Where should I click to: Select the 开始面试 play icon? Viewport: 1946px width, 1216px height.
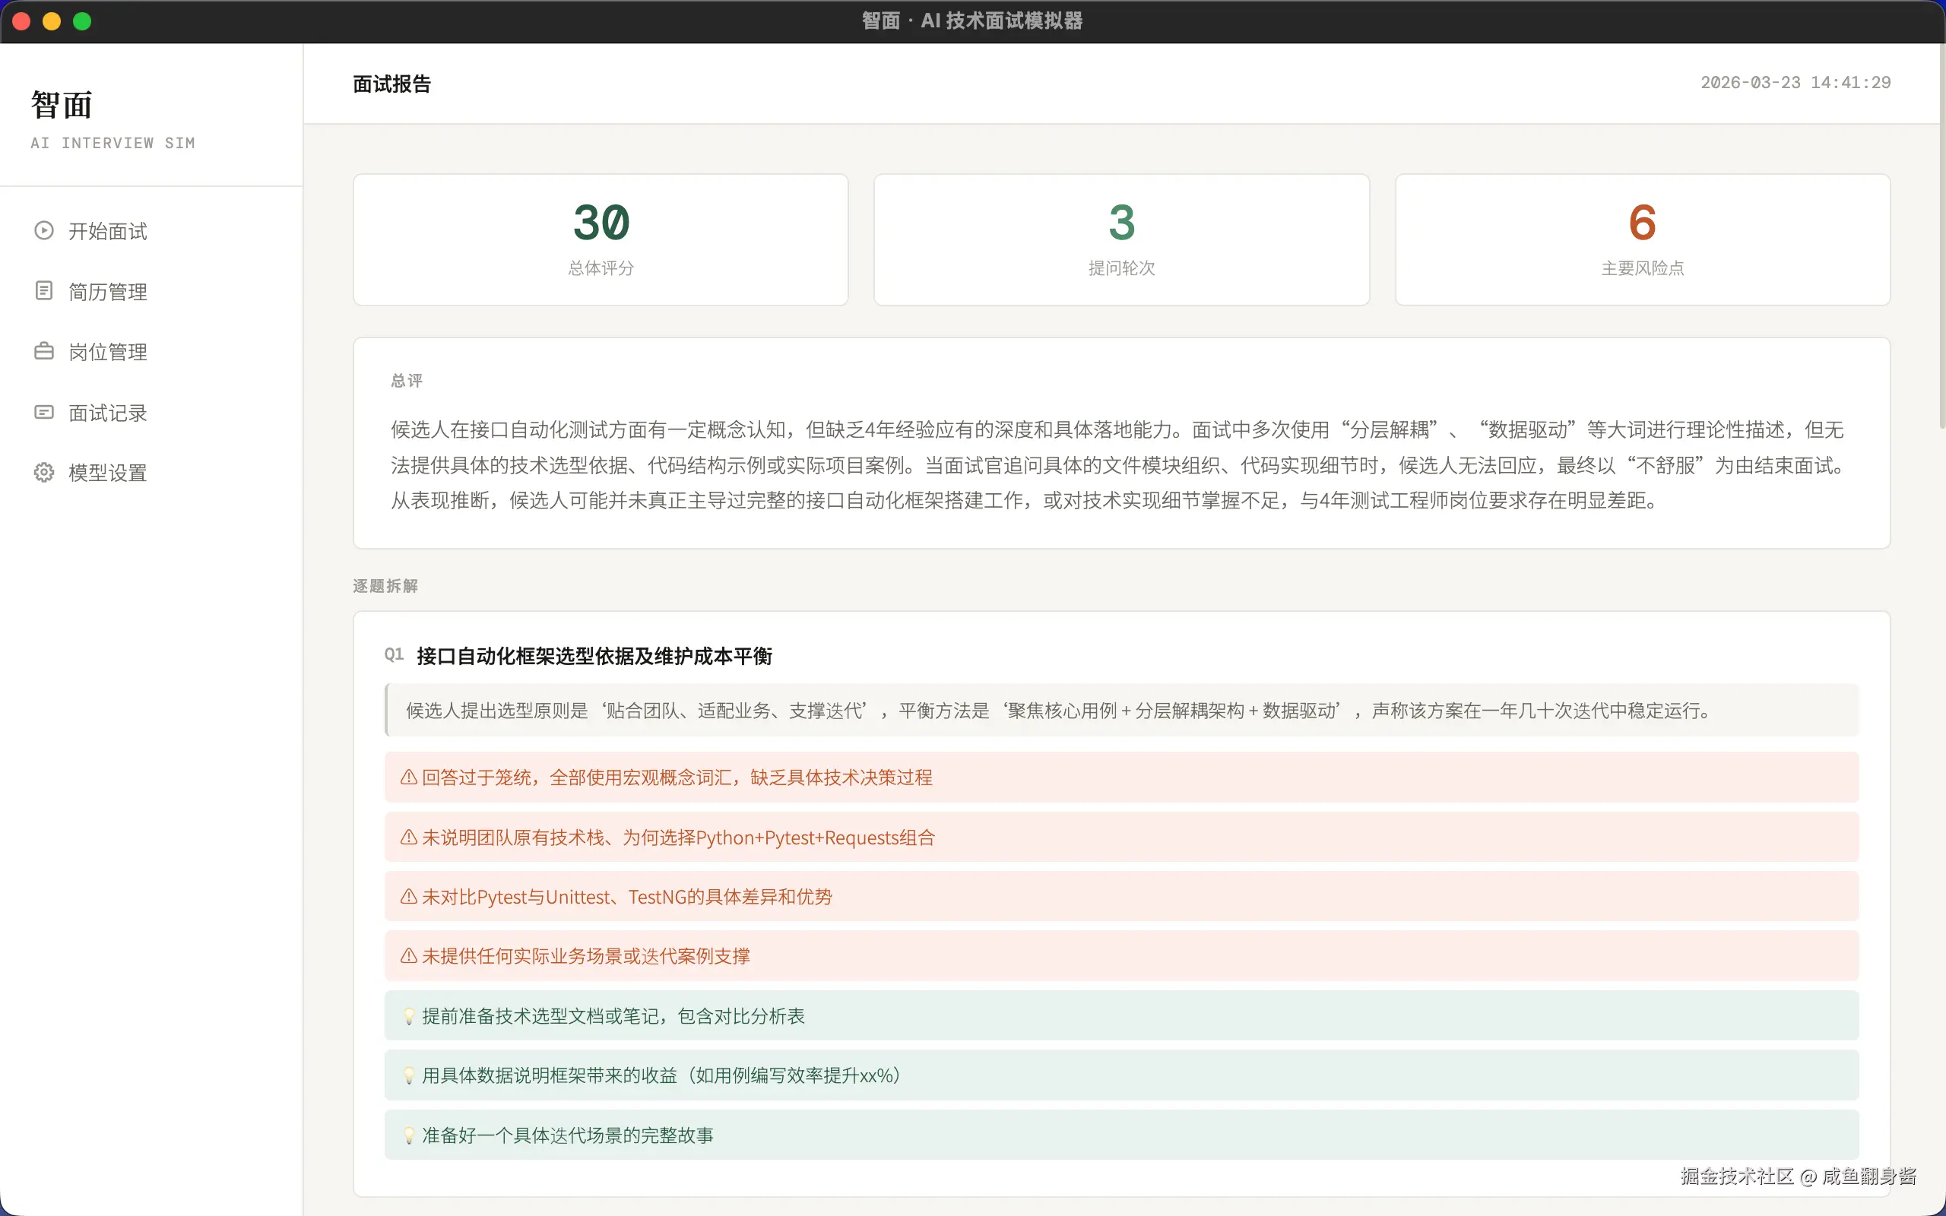43,231
